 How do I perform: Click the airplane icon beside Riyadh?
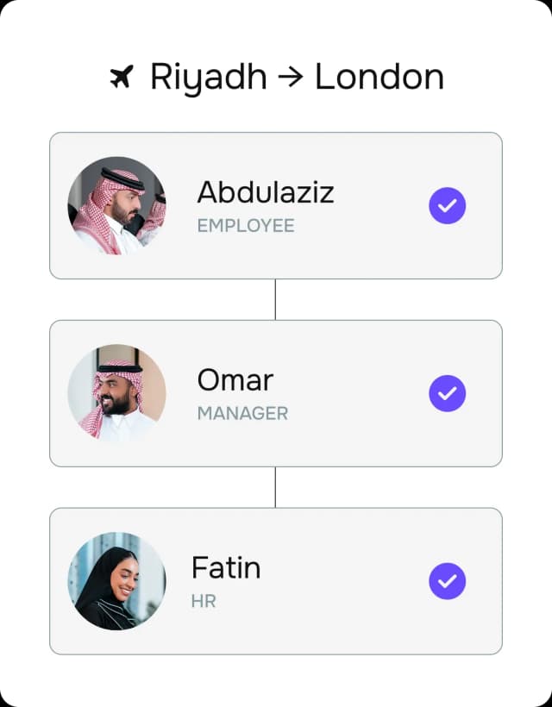pyautogui.click(x=122, y=78)
